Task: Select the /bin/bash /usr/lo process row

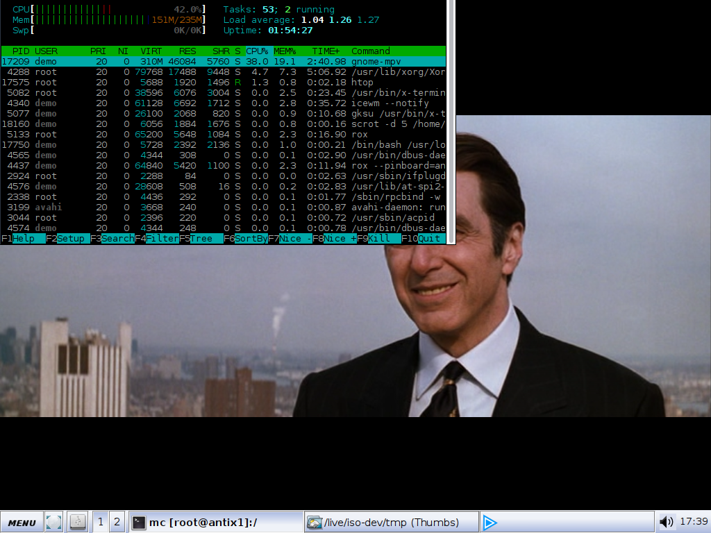Action: click(x=224, y=145)
